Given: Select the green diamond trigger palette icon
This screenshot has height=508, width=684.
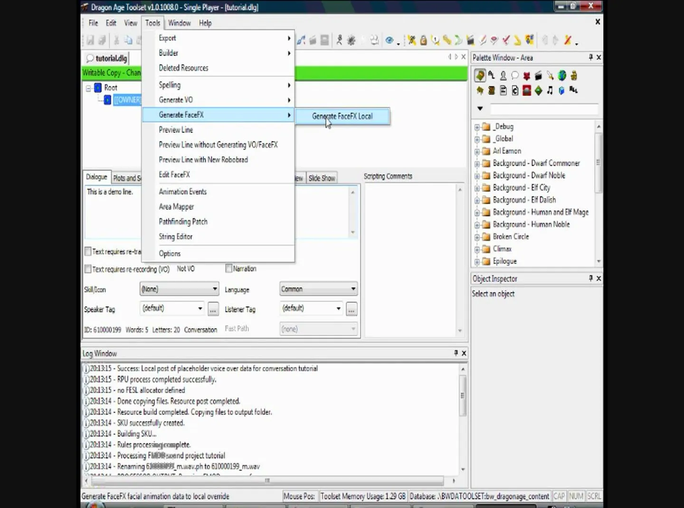Looking at the screenshot, I should (538, 90).
